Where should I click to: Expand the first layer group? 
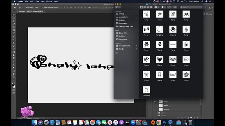tap(157, 113)
